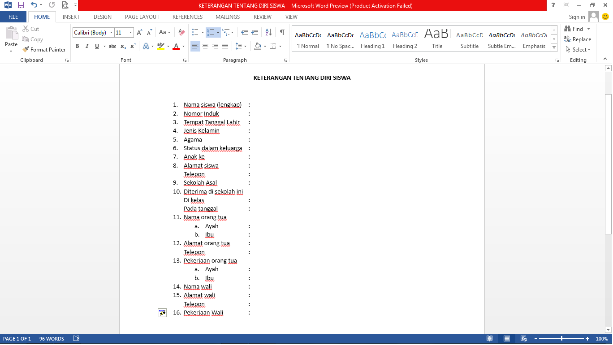
Task: Open Microsoft Word Help question mark
Action: pyautogui.click(x=553, y=5)
